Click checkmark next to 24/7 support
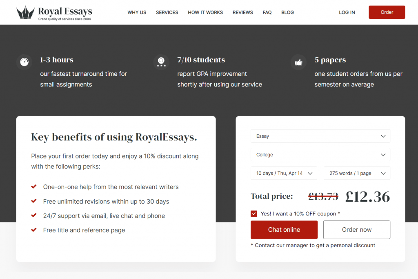Image resolution: width=418 pixels, height=279 pixels. coord(34,215)
